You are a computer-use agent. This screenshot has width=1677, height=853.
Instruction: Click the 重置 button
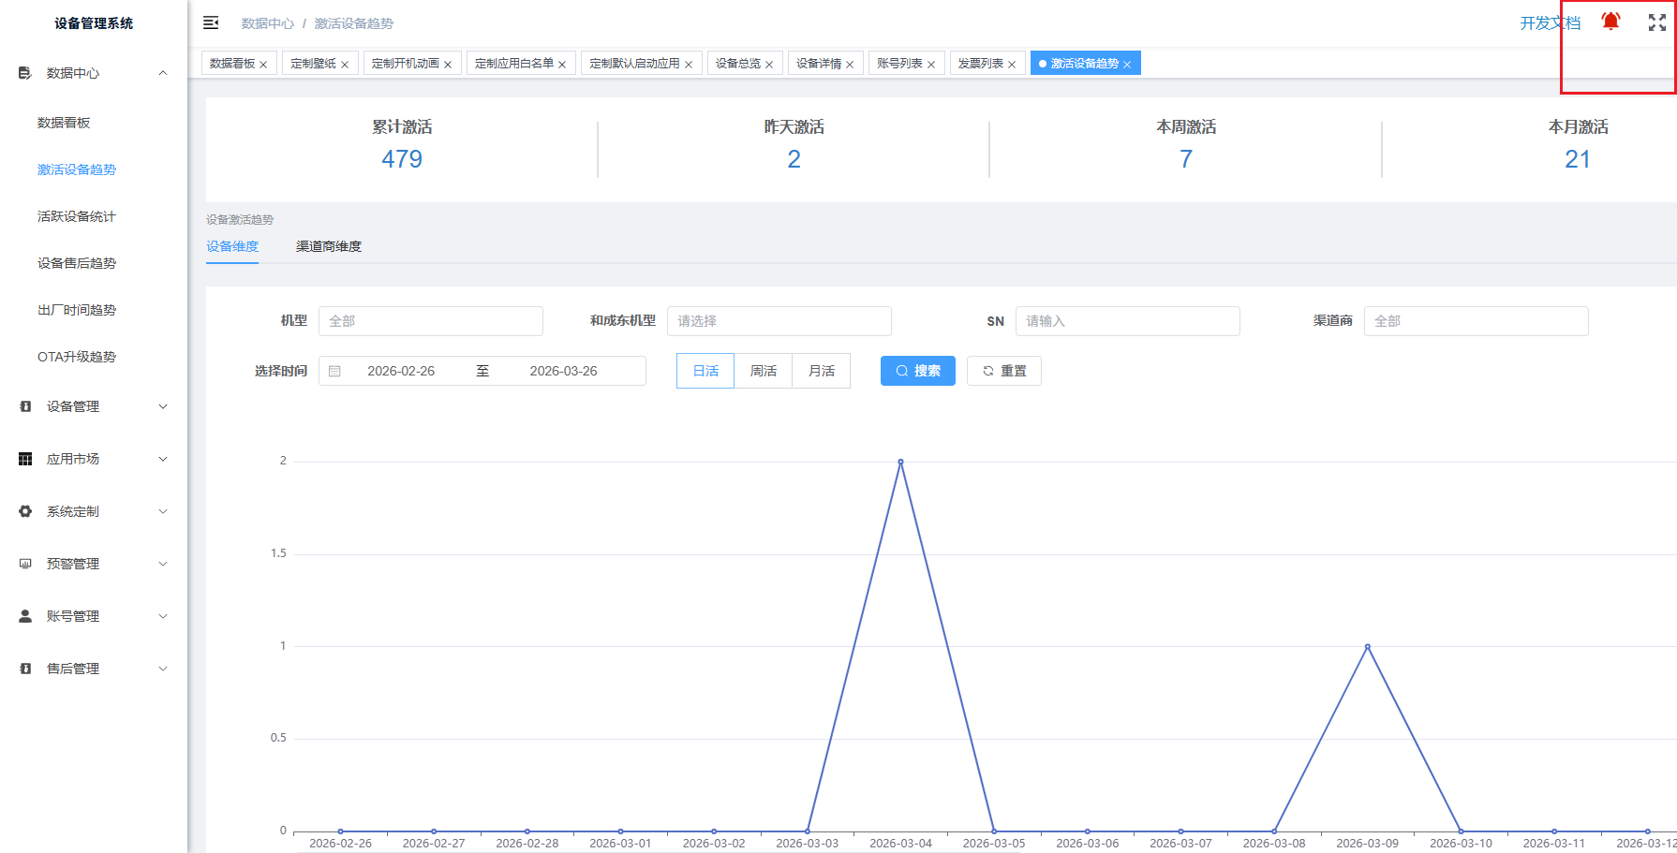click(x=1004, y=371)
